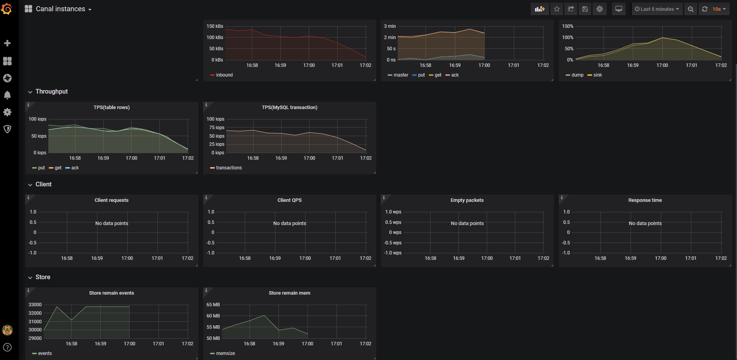Screen dimensions: 737x360
Task: Toggle ack series in TPS(table rows) legend
Action: [75, 168]
